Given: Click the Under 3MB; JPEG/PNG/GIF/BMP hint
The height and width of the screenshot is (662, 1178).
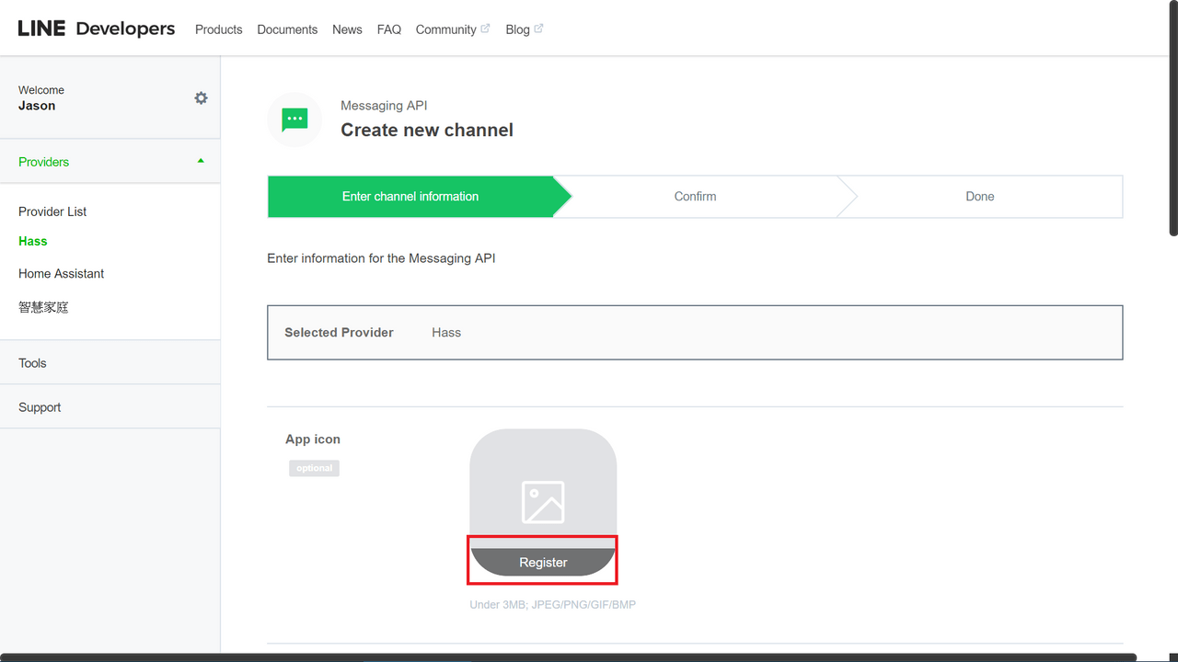Looking at the screenshot, I should tap(552, 605).
